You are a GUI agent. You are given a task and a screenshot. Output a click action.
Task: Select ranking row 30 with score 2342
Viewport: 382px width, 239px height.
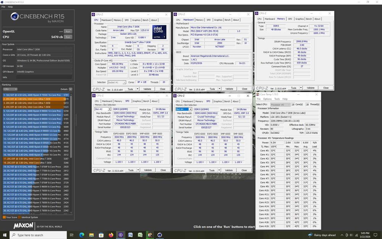coord(36,210)
